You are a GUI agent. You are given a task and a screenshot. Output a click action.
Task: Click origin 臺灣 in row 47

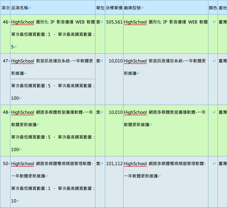(223, 61)
